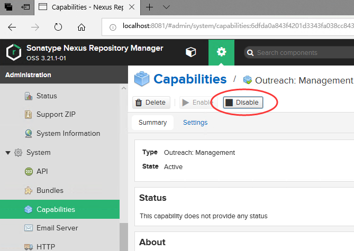Screen dimensions: 354x251
Task: Open Bundles in the sidebar
Action: pos(50,190)
